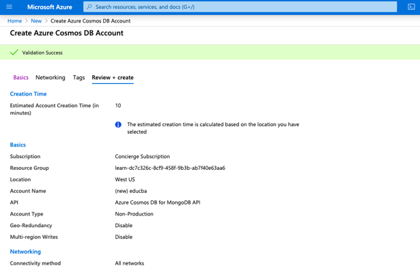Click the Subscription label

point(25,156)
